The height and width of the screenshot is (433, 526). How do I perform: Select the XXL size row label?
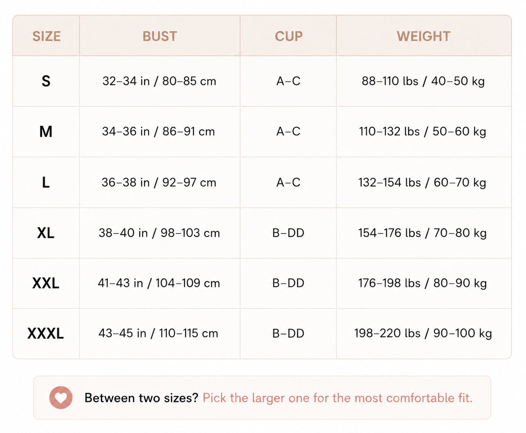(46, 283)
